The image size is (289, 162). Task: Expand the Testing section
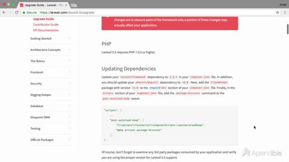coord(50,128)
